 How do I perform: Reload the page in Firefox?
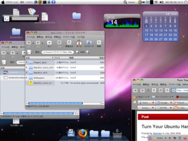(154, 90)
